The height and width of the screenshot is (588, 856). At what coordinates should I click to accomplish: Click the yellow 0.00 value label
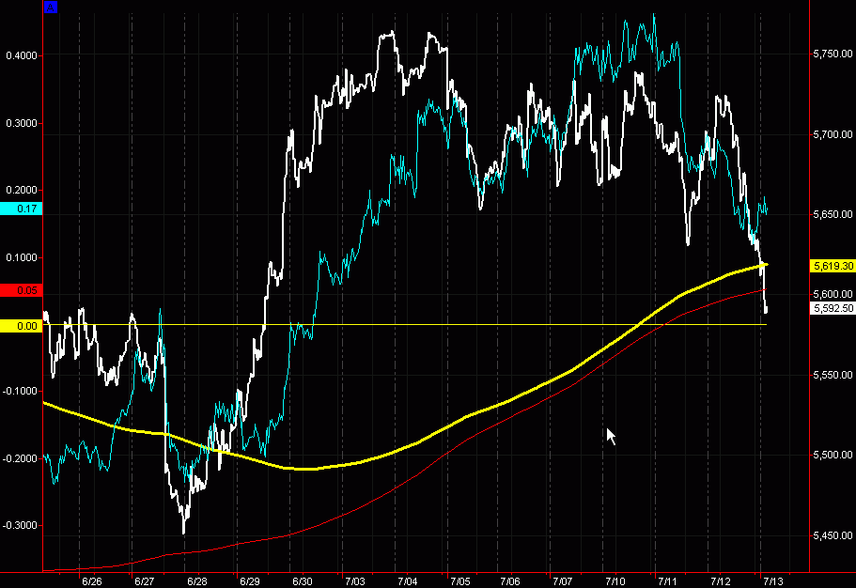tap(21, 326)
